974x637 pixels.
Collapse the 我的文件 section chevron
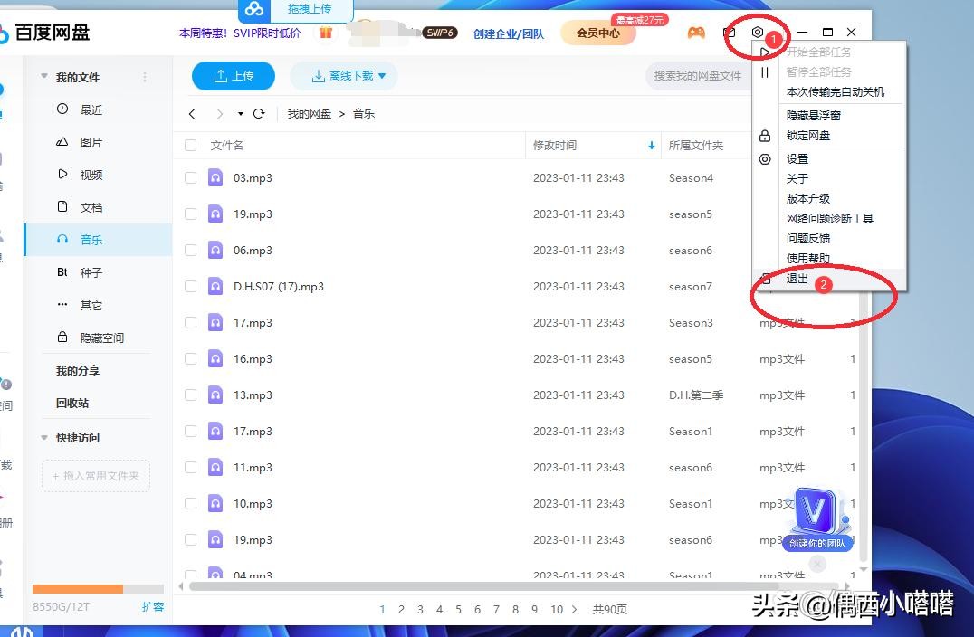[x=43, y=77]
